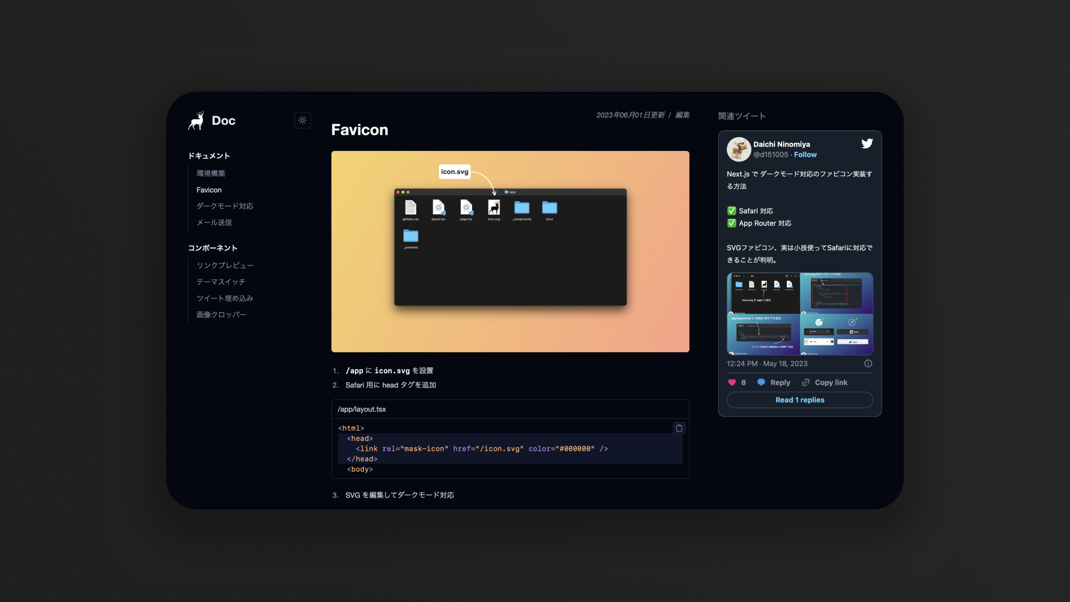Copy code with the clipboard icon
This screenshot has width=1070, height=602.
coord(679,428)
